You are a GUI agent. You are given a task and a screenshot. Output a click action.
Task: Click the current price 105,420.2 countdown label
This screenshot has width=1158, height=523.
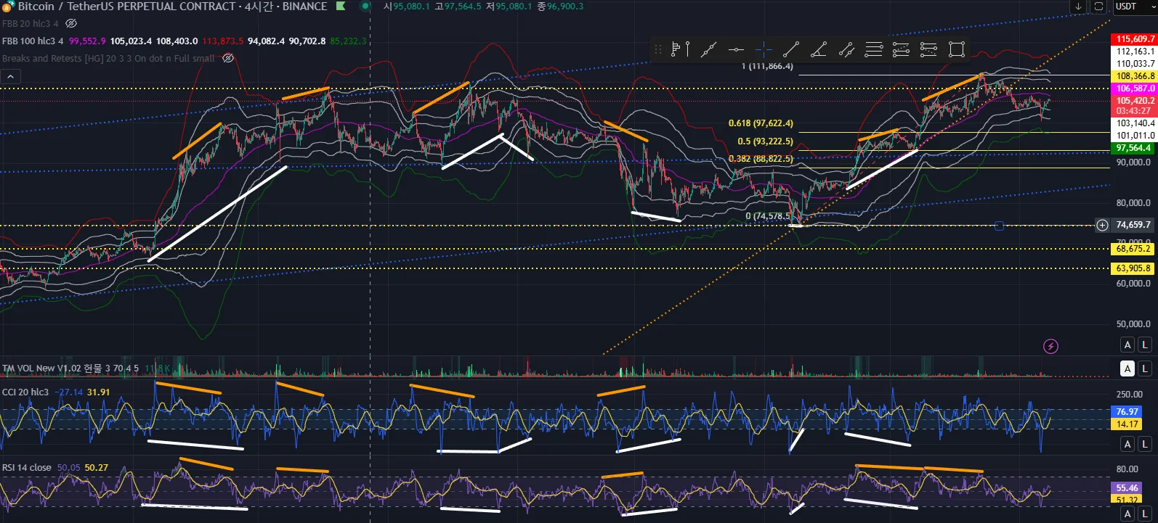tap(1134, 106)
